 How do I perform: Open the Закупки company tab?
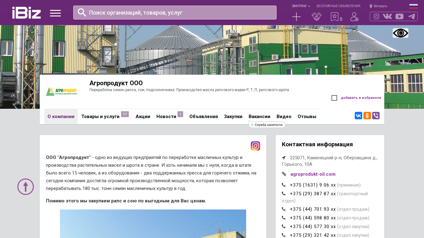[233, 117]
